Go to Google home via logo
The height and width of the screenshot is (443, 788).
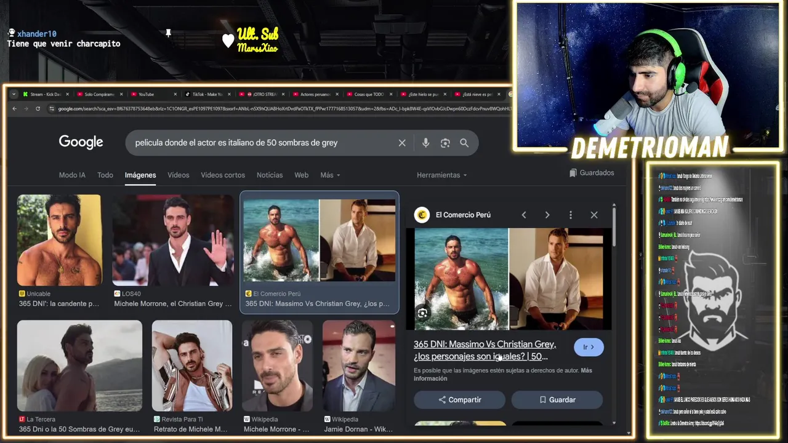(x=81, y=142)
